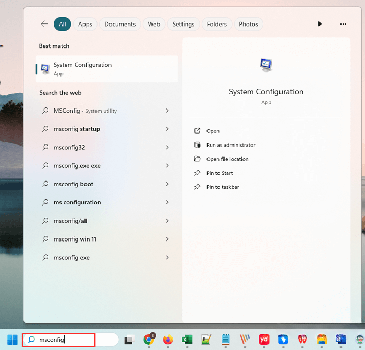Viewport: 365px width, 350px height.
Task: Expand the msconfig32 suggestion chevron
Action: point(167,148)
